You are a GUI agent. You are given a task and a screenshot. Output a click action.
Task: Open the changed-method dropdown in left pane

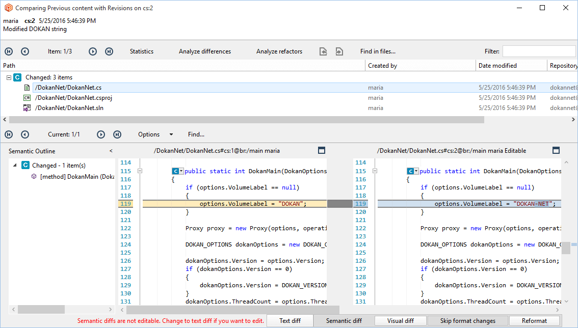click(181, 171)
